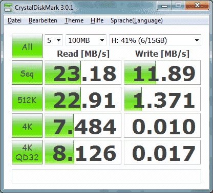This screenshot has width=213, height=193.
Task: Start the 512K benchmark
Action: 27,99
